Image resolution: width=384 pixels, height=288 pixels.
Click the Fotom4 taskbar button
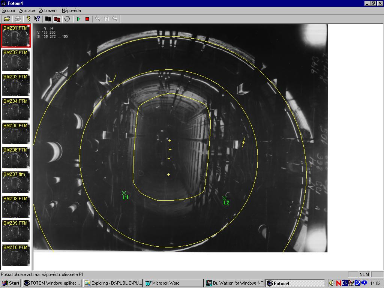(x=295, y=283)
